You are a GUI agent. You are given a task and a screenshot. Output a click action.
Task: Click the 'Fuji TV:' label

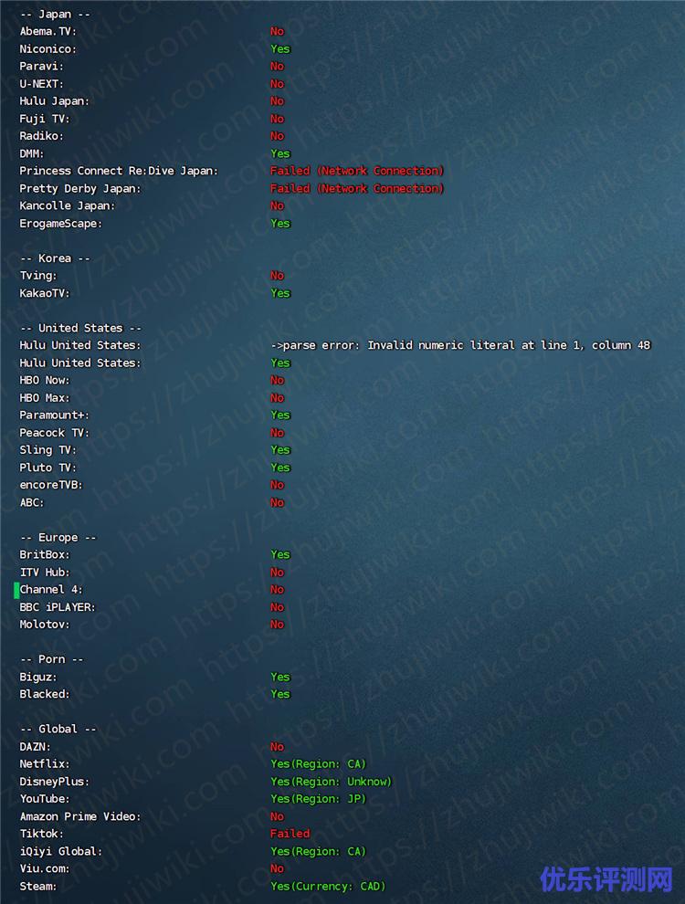pyautogui.click(x=45, y=119)
